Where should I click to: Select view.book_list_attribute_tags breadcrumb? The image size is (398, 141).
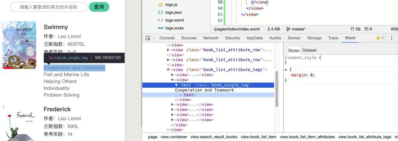(x=365, y=137)
